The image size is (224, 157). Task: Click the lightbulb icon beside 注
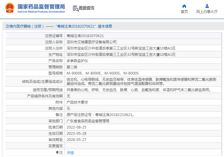pos(57,153)
